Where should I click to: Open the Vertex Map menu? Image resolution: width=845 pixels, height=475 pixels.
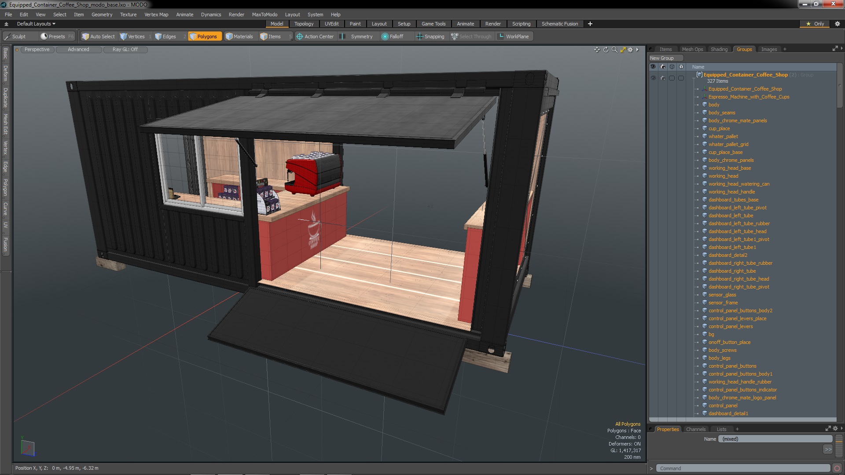coord(156,15)
